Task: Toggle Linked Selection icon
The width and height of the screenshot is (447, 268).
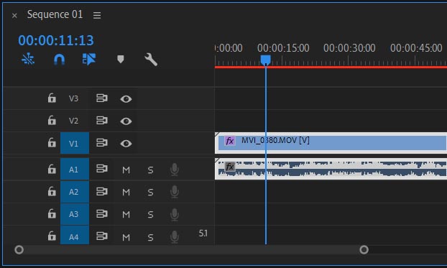Action: (89, 60)
